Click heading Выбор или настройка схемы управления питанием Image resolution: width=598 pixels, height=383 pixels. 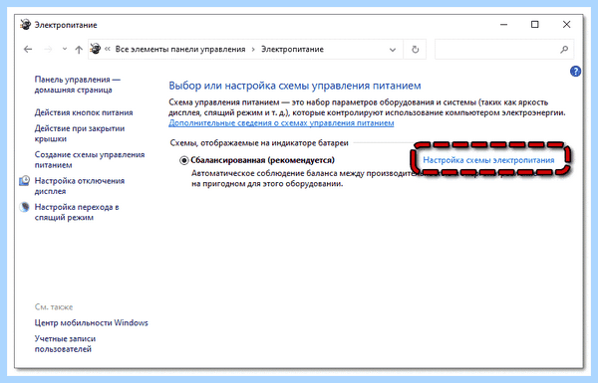coord(295,86)
